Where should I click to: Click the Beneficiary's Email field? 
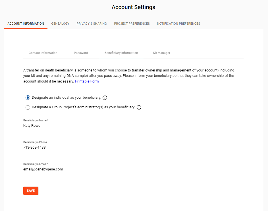point(57,169)
